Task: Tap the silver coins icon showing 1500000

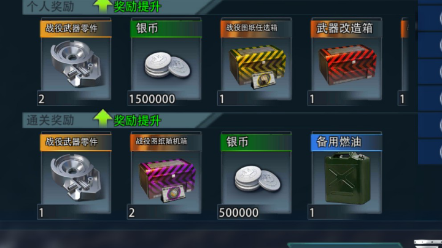Action: pos(168,65)
